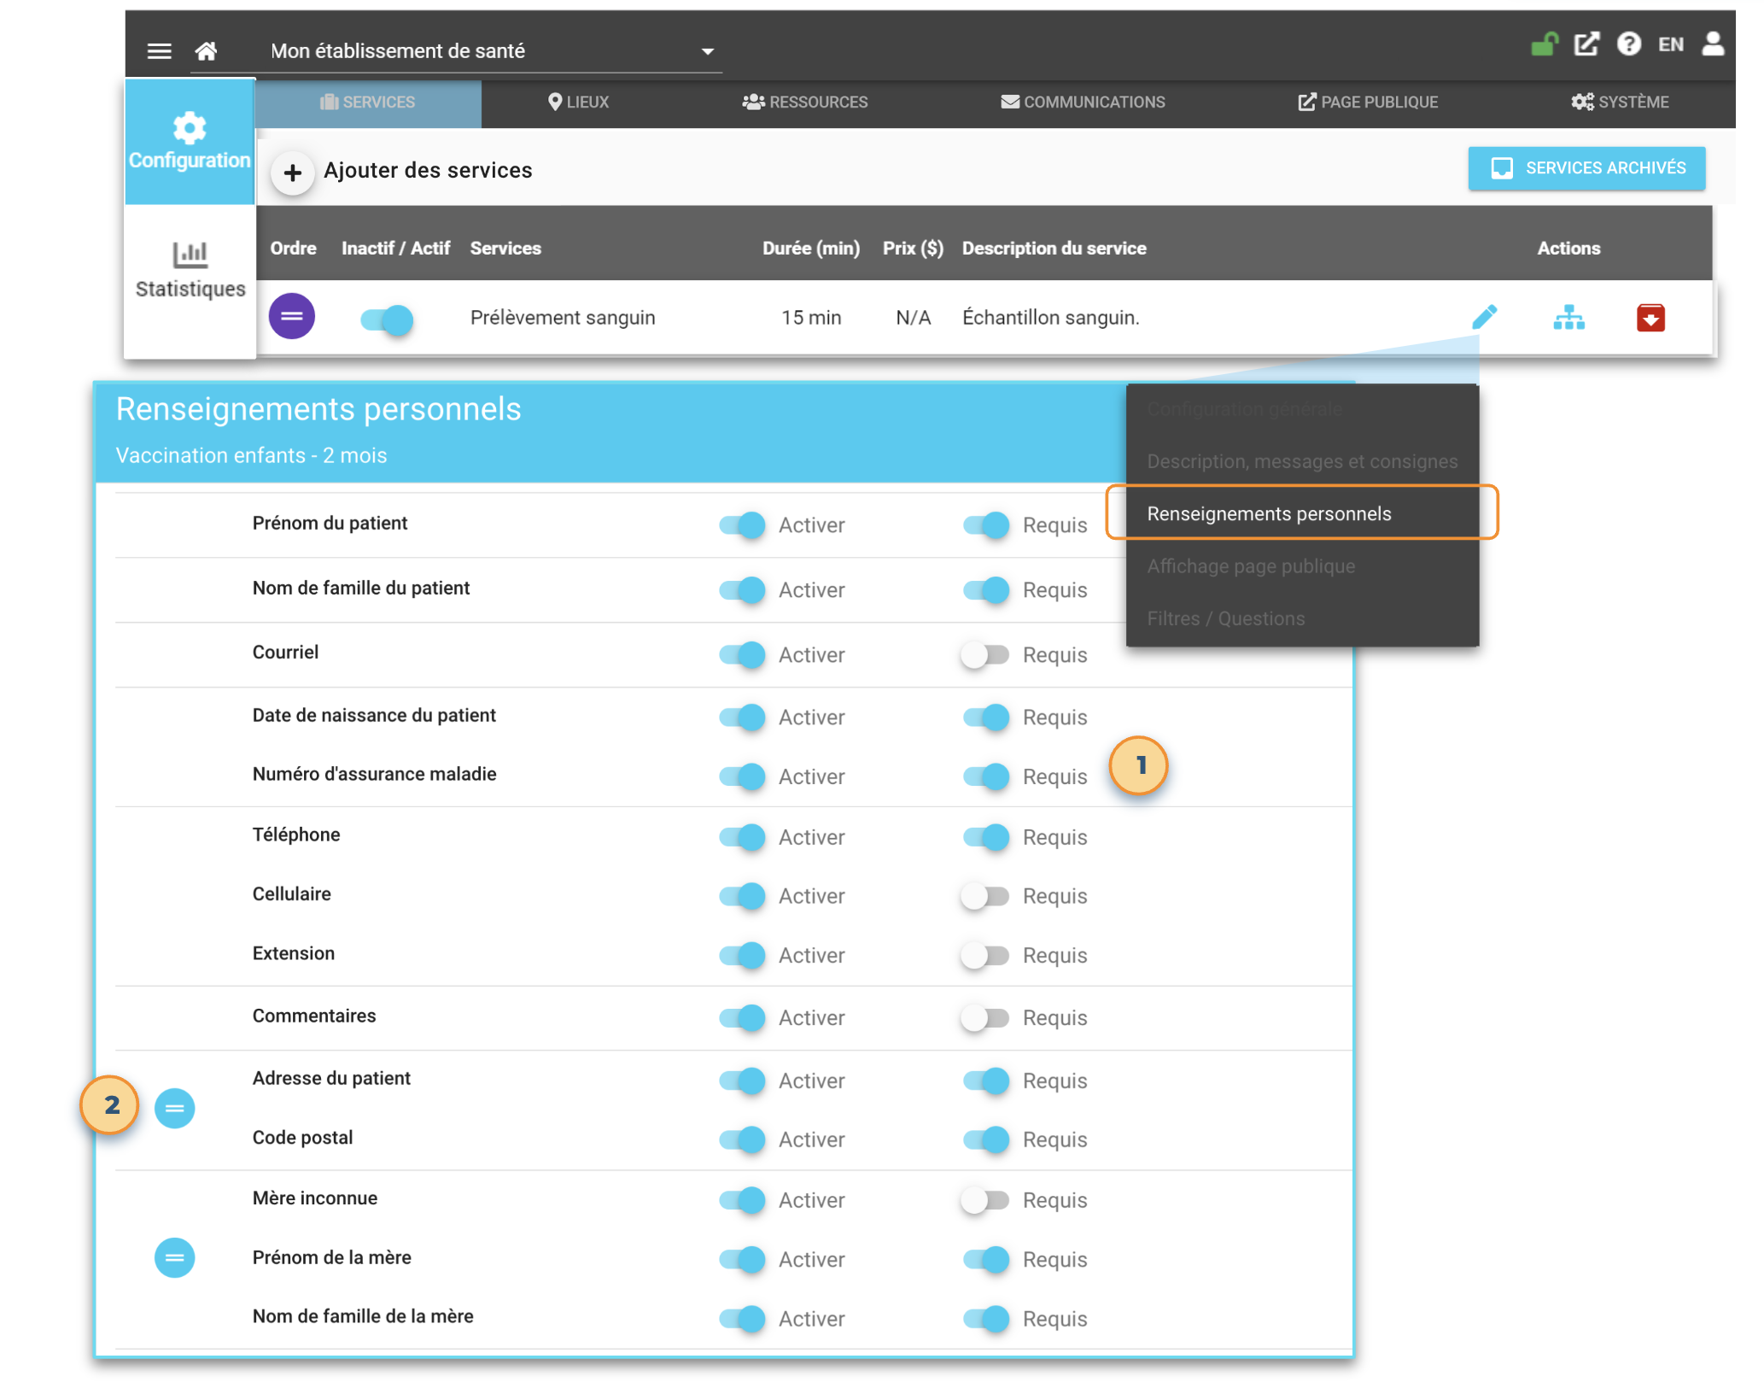
Task: Click the home icon
Action: [x=206, y=51]
